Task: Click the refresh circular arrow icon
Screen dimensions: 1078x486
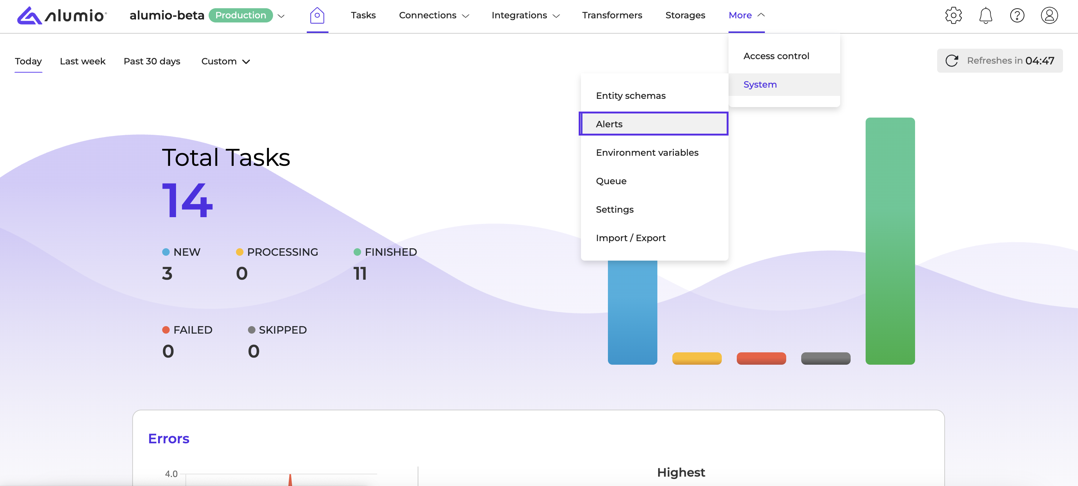Action: point(952,61)
